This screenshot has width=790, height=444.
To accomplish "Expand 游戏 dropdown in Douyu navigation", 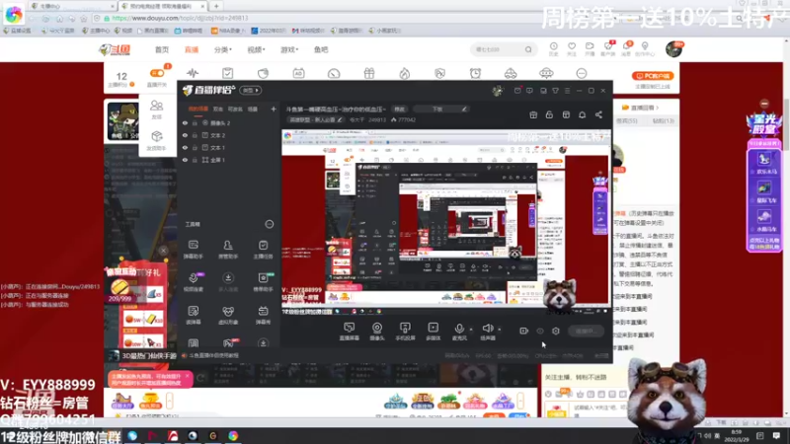I will (x=289, y=49).
